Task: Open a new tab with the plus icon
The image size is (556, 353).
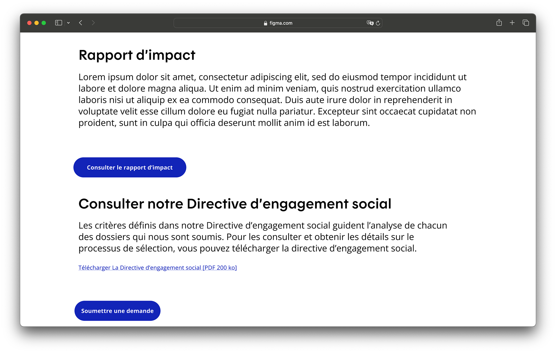Action: (512, 23)
